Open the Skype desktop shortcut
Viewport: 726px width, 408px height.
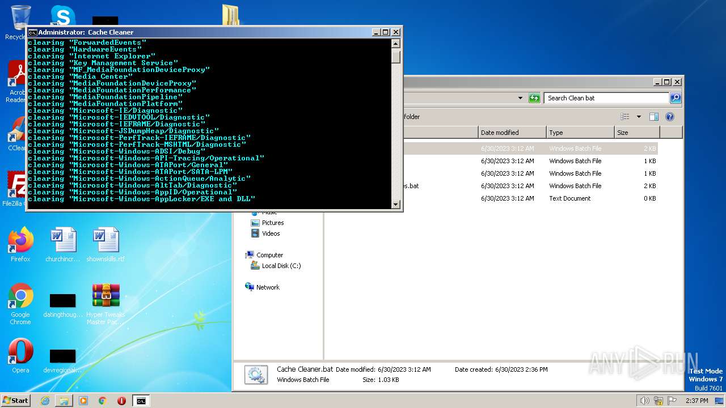pos(62,15)
